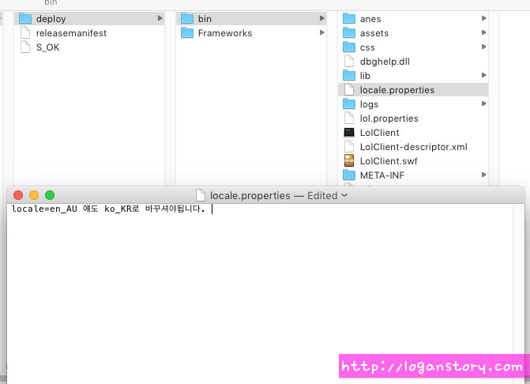
Task: Click the LolClient-descriptor.xml file icon
Action: 349,146
